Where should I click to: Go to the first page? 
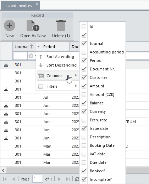pyautogui.click(x=5, y=179)
